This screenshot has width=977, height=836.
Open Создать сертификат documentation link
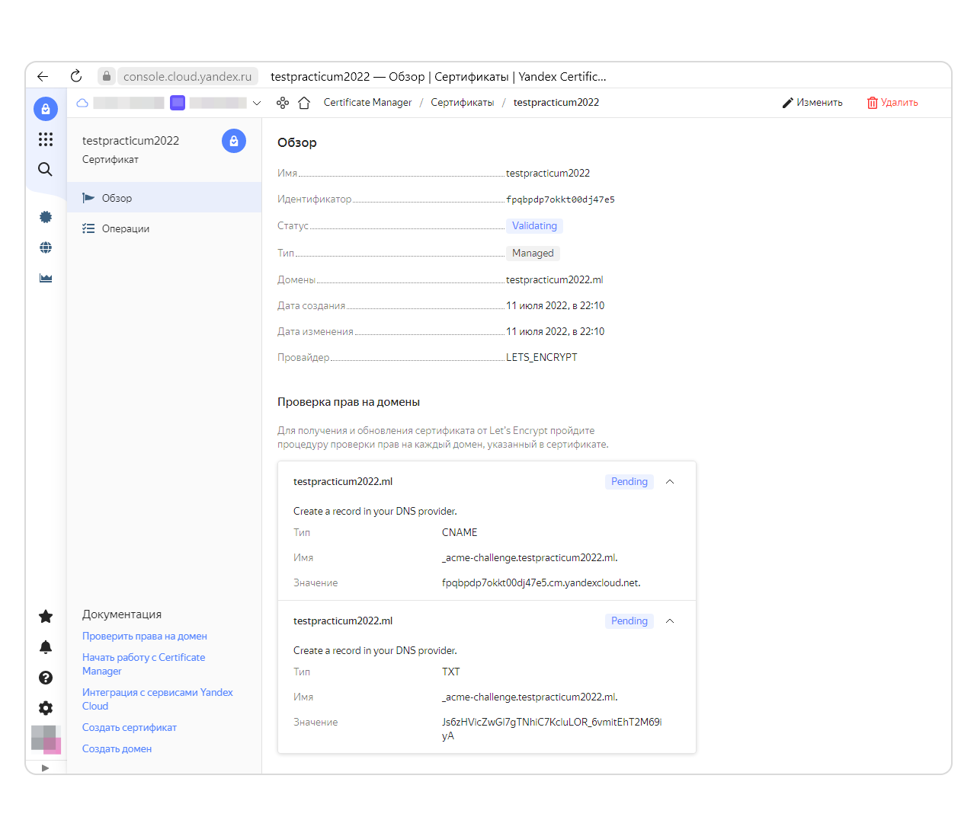(130, 727)
